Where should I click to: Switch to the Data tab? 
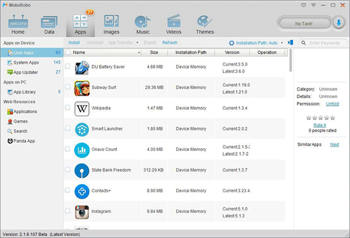pos(49,24)
